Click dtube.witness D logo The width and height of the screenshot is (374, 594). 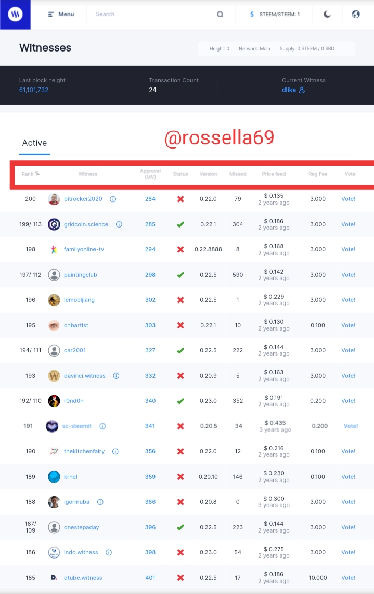pos(54,578)
